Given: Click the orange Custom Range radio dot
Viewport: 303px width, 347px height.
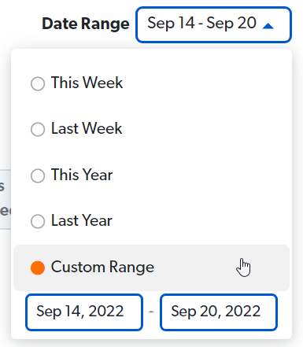Looking at the screenshot, I should (x=38, y=268).
